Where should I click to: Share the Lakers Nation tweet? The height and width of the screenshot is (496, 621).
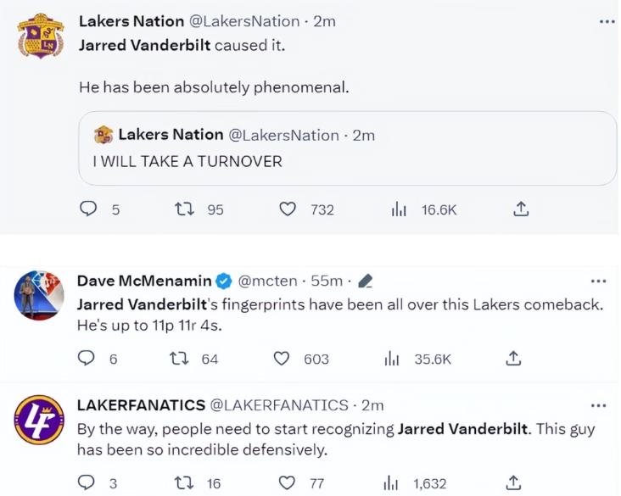(522, 209)
